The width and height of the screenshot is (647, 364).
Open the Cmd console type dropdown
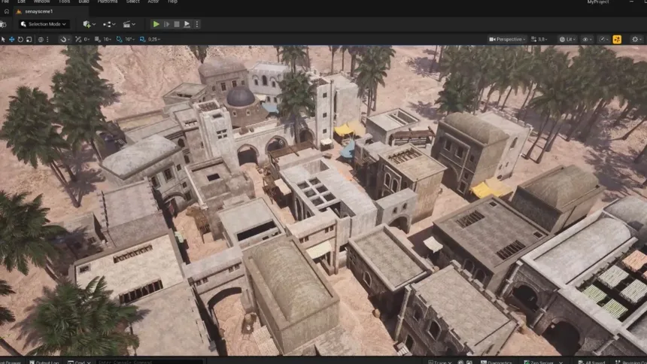point(79,362)
